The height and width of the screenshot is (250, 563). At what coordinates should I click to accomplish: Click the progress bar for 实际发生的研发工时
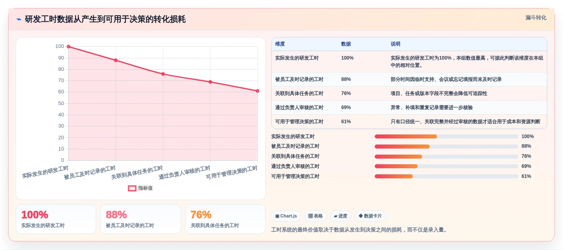(x=446, y=136)
